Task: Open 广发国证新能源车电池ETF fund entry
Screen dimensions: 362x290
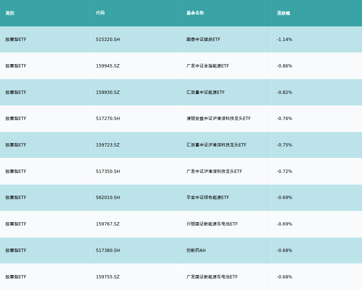Action: (212, 277)
